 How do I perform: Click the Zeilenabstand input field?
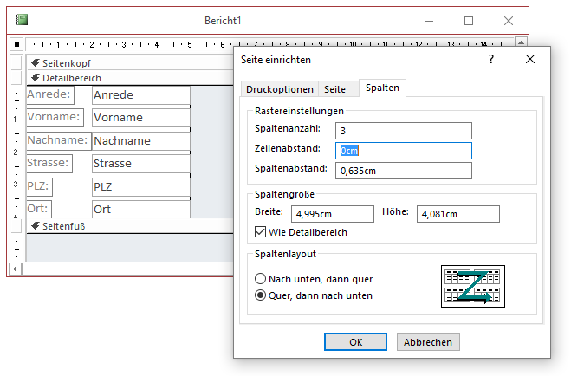pos(404,151)
